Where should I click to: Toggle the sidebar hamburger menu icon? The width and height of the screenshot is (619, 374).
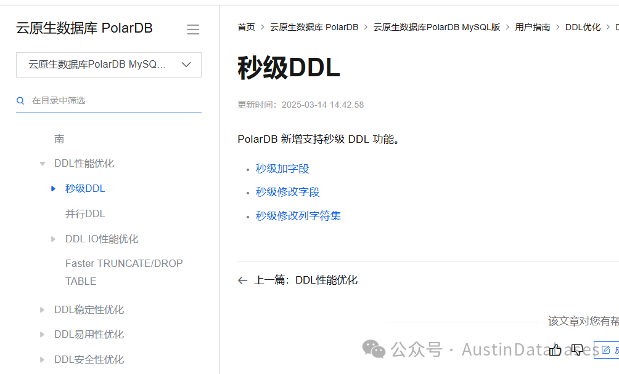coord(193,28)
